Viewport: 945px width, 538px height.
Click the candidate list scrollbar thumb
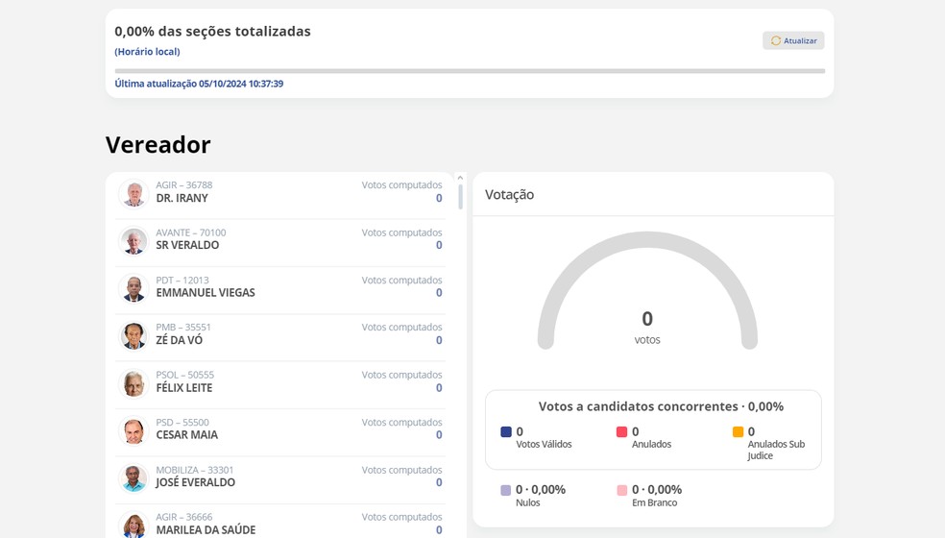tap(460, 196)
